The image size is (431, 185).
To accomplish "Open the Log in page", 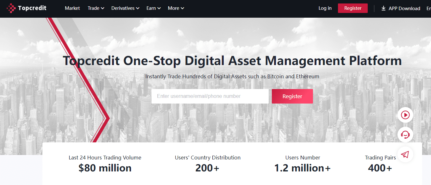I will [325, 8].
